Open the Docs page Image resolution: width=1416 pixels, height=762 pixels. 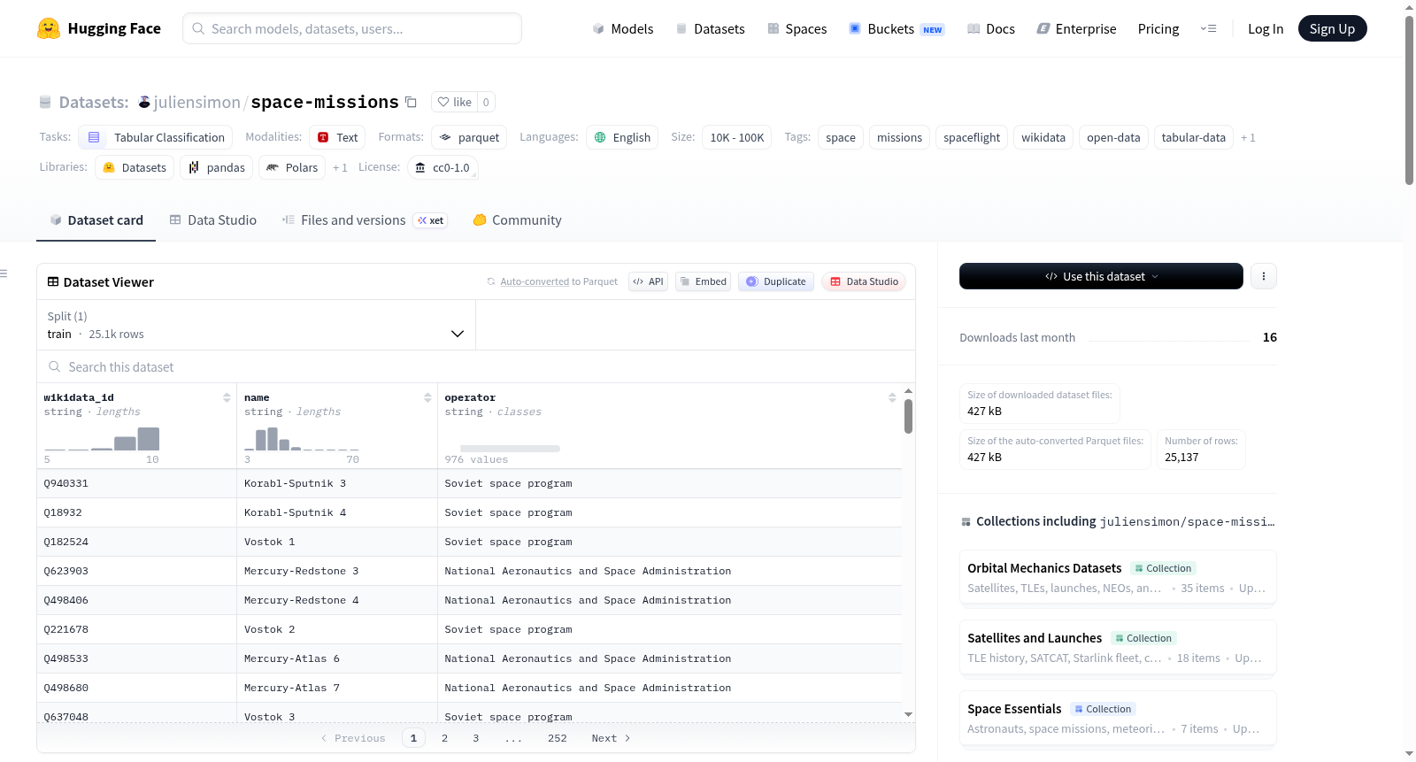pyautogui.click(x=990, y=28)
